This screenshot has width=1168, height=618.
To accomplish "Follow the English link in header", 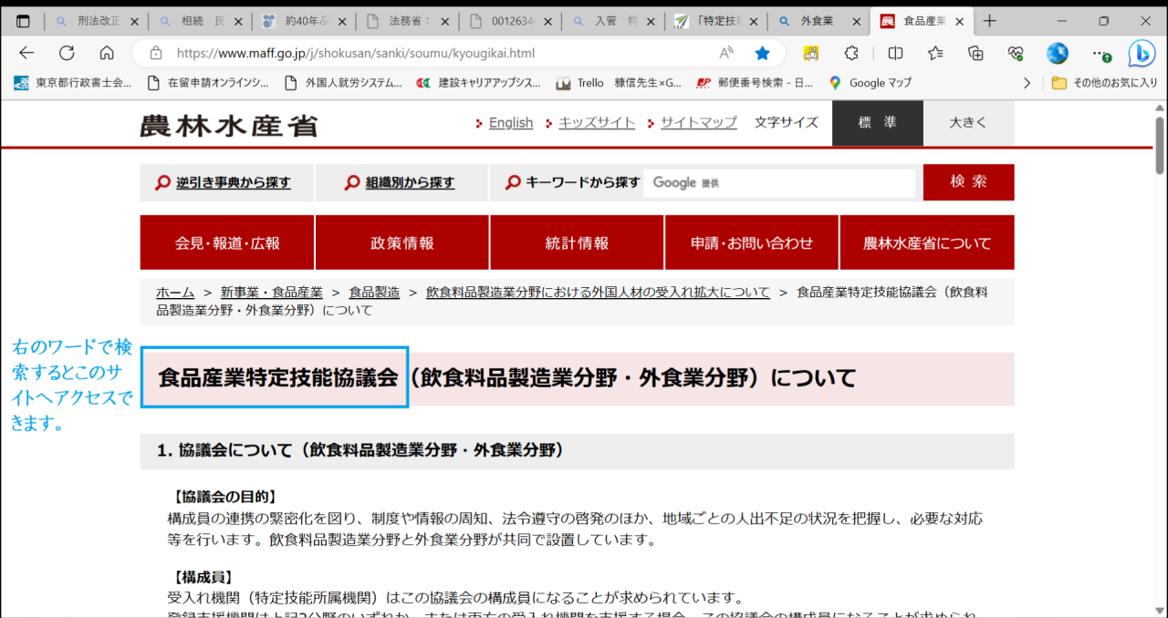I will click(510, 123).
